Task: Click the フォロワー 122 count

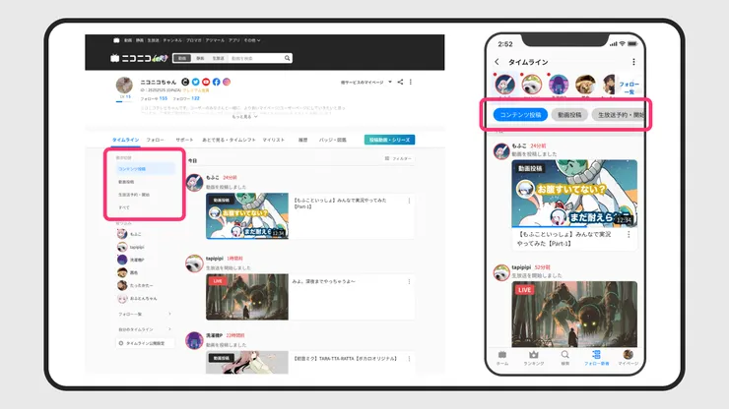Action: coord(186,99)
